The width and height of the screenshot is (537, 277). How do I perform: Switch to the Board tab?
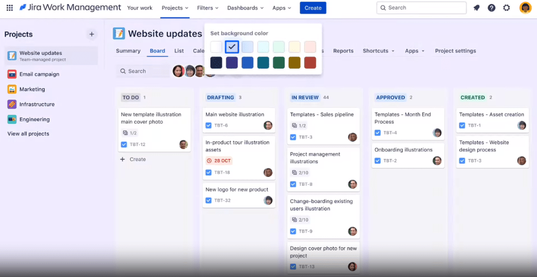(x=157, y=51)
